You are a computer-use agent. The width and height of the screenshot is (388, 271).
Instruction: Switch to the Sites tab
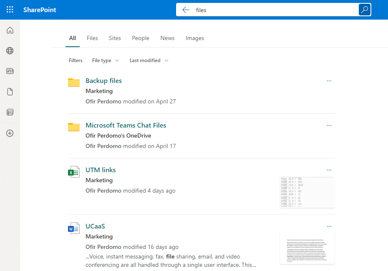coord(115,38)
